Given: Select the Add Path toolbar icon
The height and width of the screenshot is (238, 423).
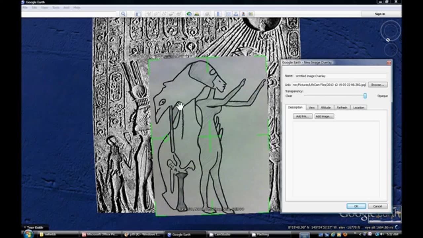Looking at the screenshot, I should pos(164,14).
